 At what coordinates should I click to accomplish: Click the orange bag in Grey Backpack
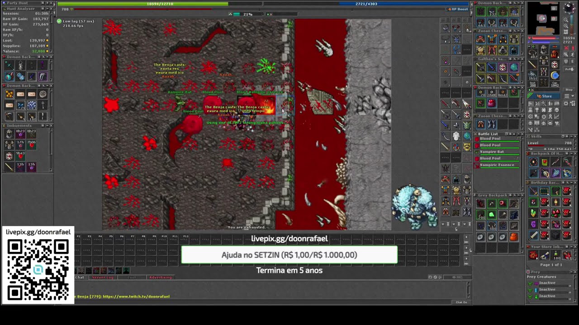(514, 237)
